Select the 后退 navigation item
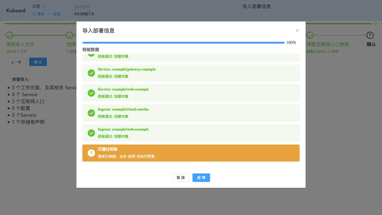The height and width of the screenshot is (215, 382). (56, 14)
